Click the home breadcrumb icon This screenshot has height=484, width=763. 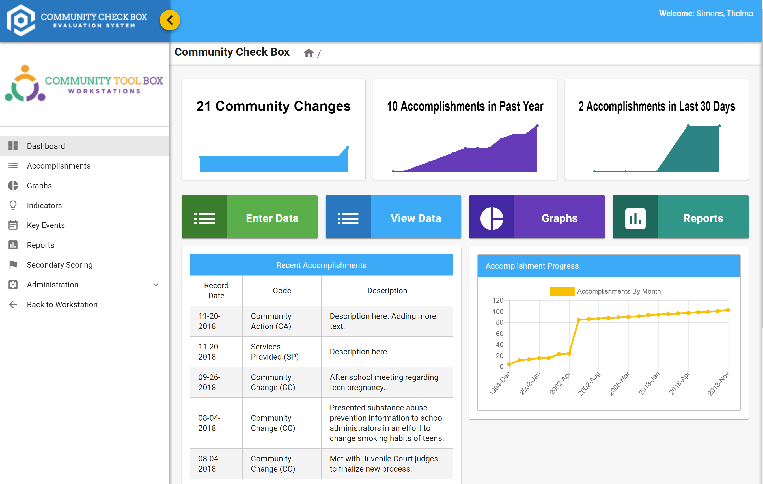click(x=309, y=52)
